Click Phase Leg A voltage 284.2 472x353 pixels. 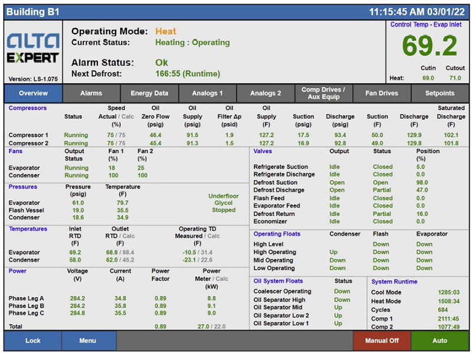pos(77,299)
